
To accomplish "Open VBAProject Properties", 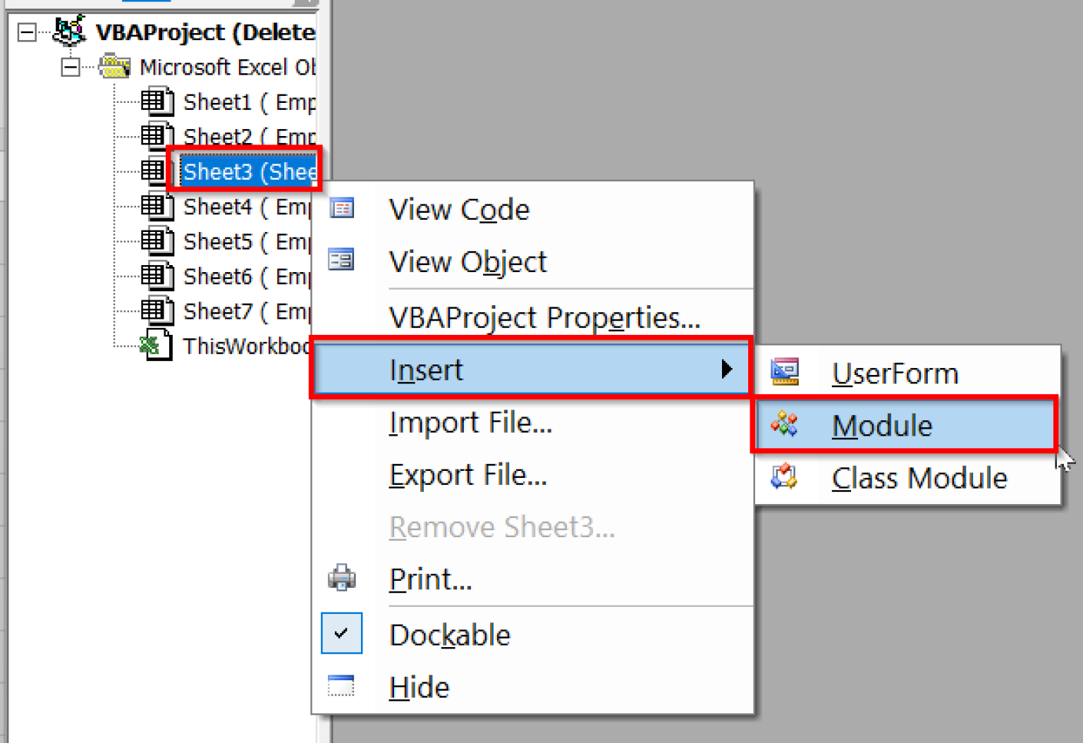I will pyautogui.click(x=544, y=318).
